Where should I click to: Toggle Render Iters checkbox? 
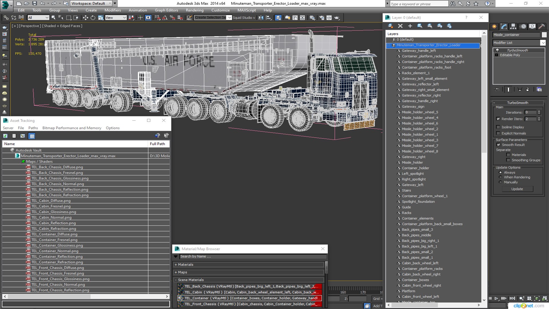[x=498, y=119]
